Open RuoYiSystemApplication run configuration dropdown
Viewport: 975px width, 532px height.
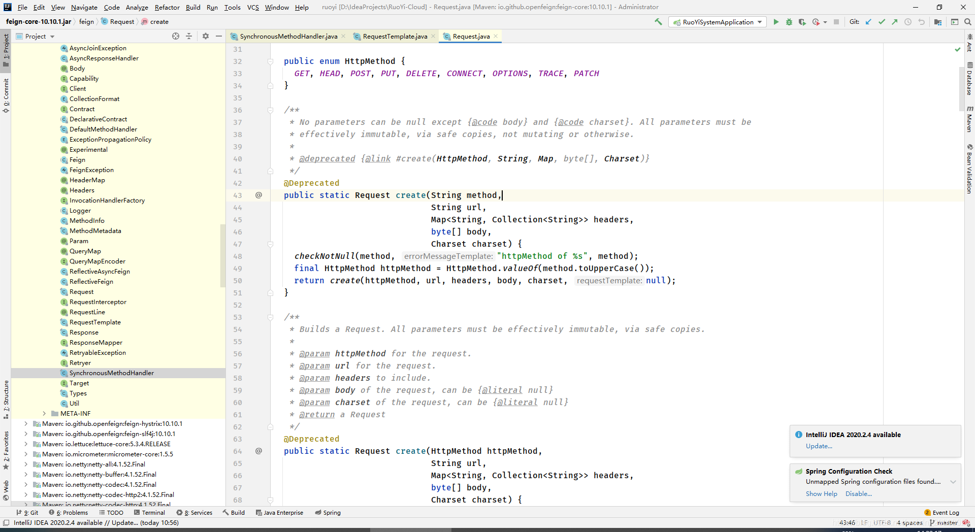[718, 22]
